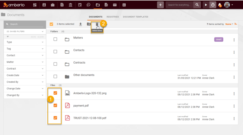Open the Calendar icon in top bar
Viewport: 243px width, 135px height.
(x=80, y=5)
